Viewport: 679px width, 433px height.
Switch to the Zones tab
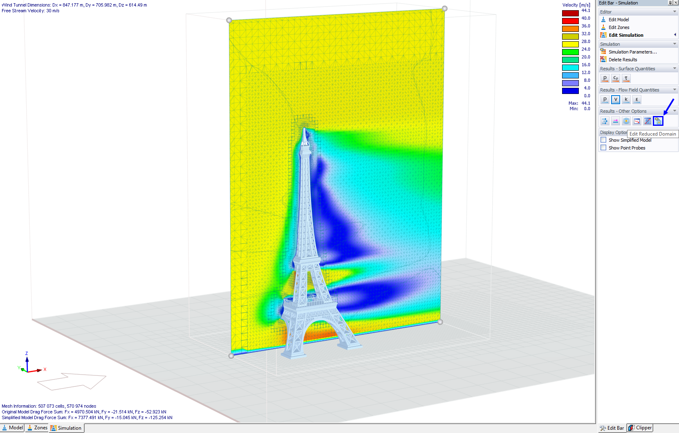click(x=37, y=428)
